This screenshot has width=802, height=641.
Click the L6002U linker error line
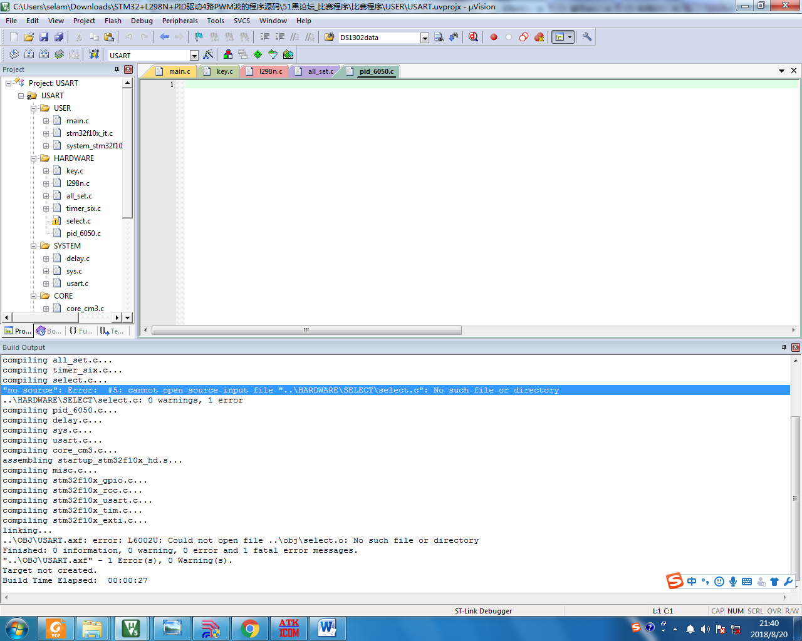[x=241, y=540]
